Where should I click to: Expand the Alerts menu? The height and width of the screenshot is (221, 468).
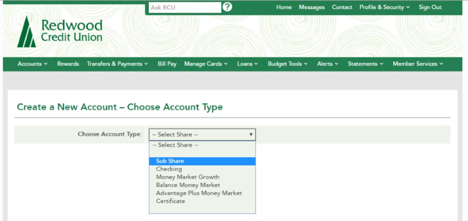click(x=328, y=64)
